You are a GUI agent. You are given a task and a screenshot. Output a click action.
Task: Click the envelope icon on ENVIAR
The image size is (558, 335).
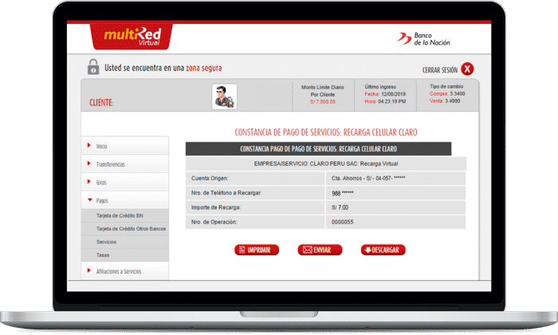click(308, 250)
